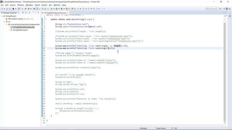232x130 pixels.
Task: Open the Source menu
Action: 13,5
